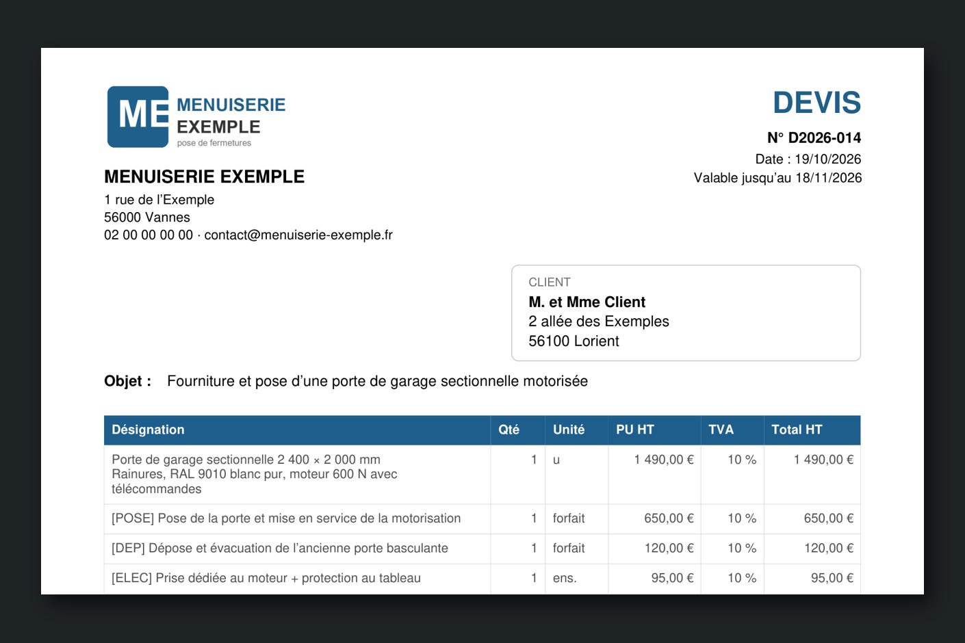Select 'Porte de garage sectionnelle 2 400 × 2 000 mm'
Image resolution: width=965 pixels, height=643 pixels.
[246, 460]
